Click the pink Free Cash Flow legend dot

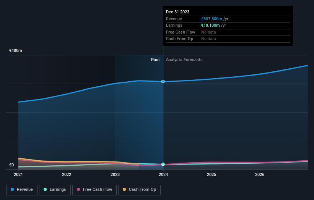(x=78, y=189)
